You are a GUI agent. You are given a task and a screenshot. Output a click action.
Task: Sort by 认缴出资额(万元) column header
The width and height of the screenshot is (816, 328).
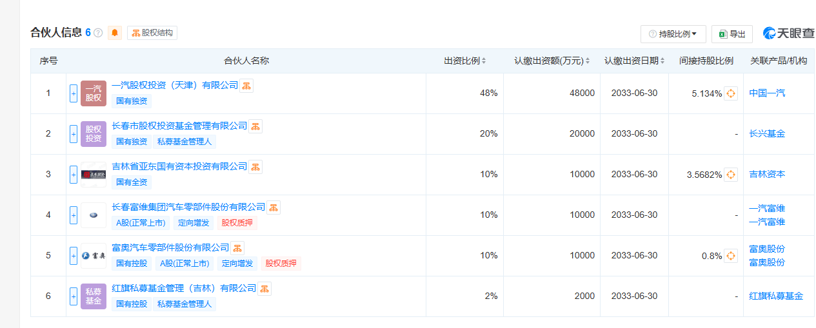tap(552, 61)
